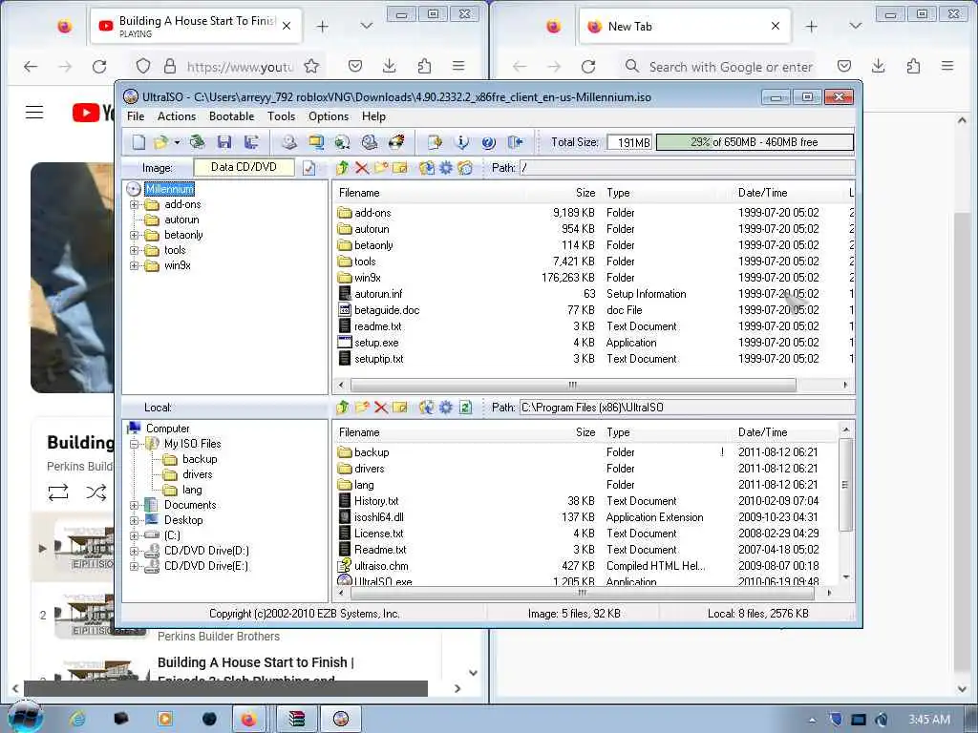Click the Add to image icon in Local toolbar
The height and width of the screenshot is (733, 978).
pyautogui.click(x=427, y=408)
